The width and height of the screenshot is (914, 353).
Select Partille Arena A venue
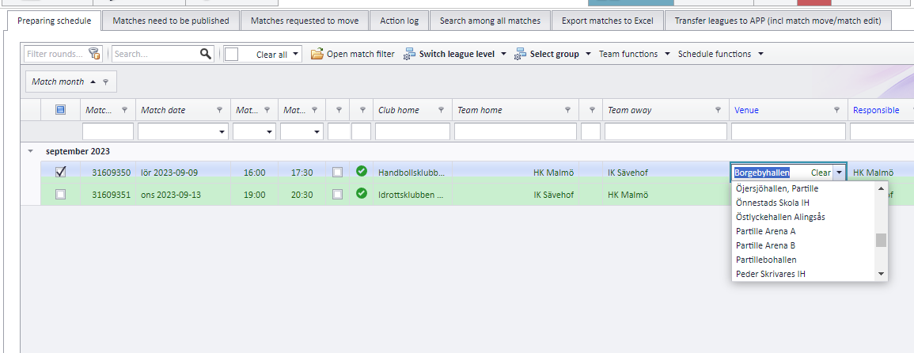802,231
